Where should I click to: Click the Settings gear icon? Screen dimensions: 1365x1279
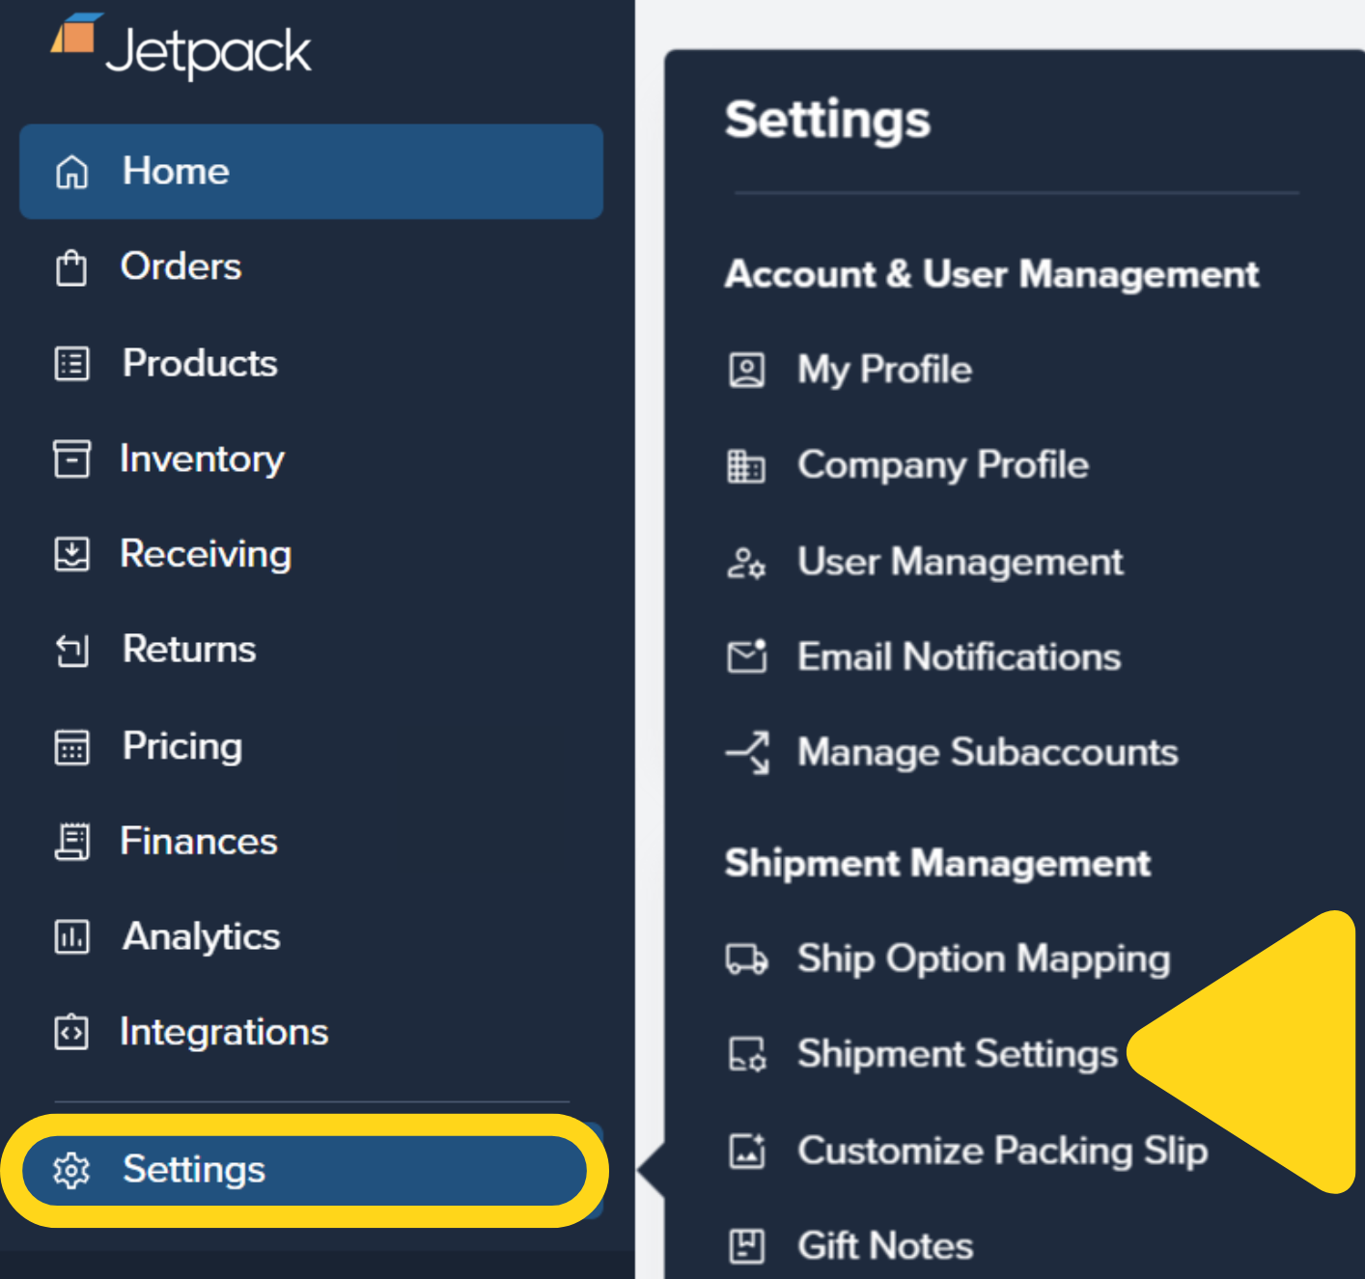(x=71, y=1170)
